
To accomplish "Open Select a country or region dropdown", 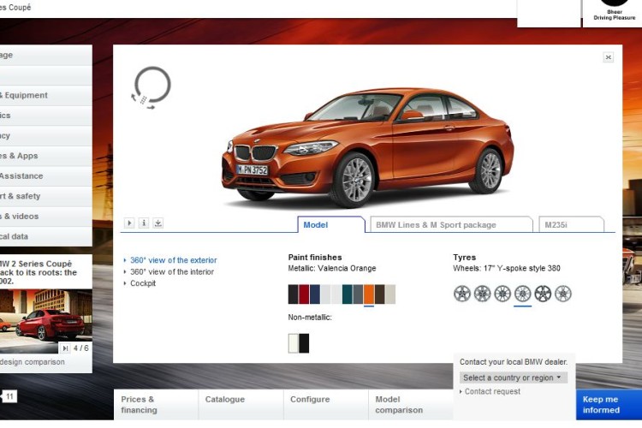I will point(514,377).
